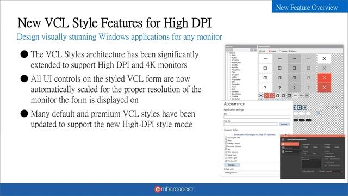This screenshot has width=348, height=196.
Task: Select the ComboBox tree item
Action: 235,84
